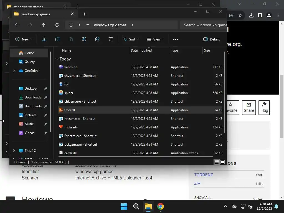Screen dimensions: 284x213
Task: Toggle Chrome side panel icon
Action: pos(260,16)
